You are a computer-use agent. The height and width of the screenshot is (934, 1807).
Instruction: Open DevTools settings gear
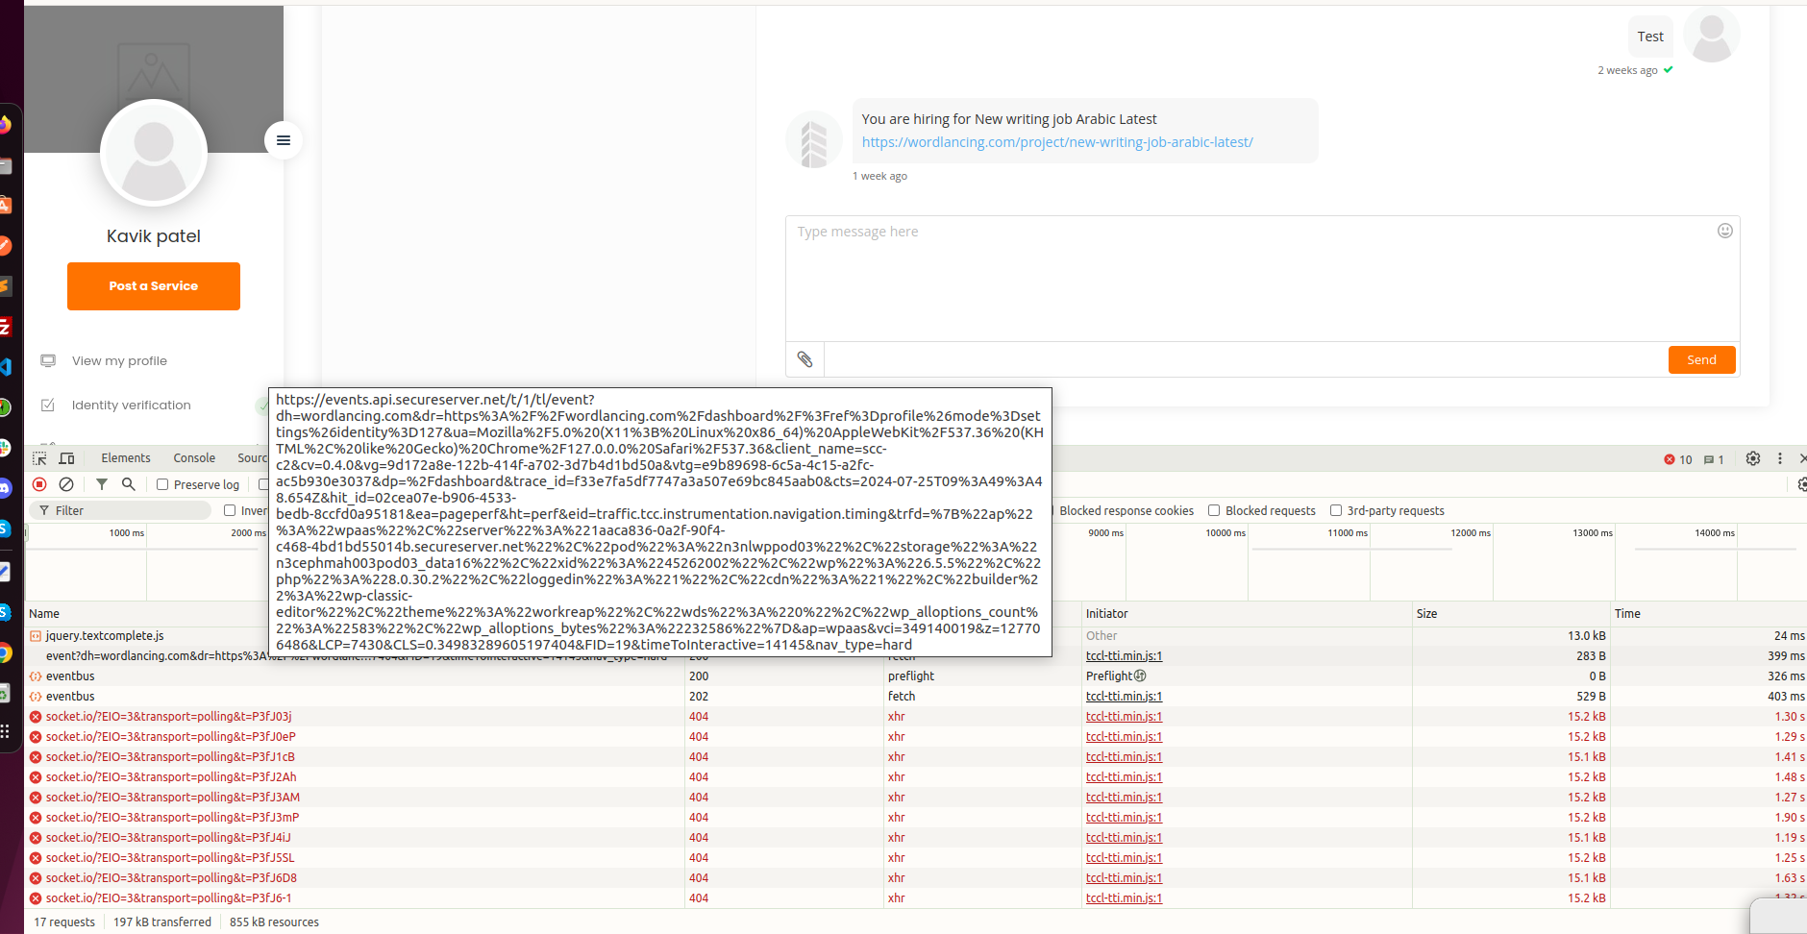point(1752,458)
